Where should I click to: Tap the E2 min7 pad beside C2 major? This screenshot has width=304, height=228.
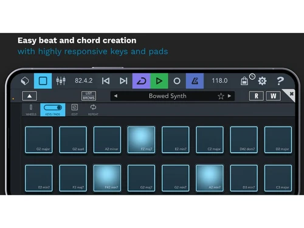[176, 140]
